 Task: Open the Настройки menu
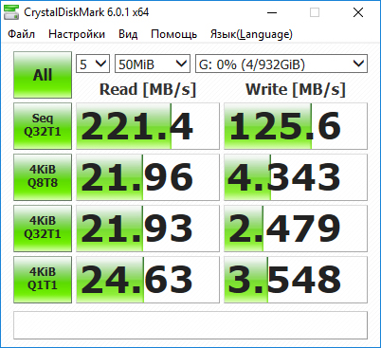pos(77,34)
